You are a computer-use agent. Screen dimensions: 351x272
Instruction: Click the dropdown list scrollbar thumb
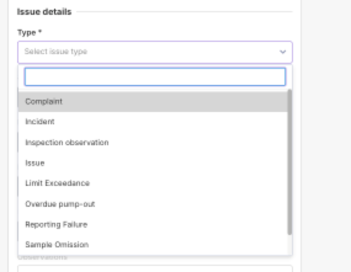[x=289, y=162]
